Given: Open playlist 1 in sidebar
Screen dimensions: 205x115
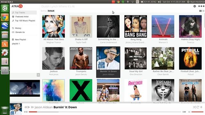Looking at the screenshot, I should 16,44.
